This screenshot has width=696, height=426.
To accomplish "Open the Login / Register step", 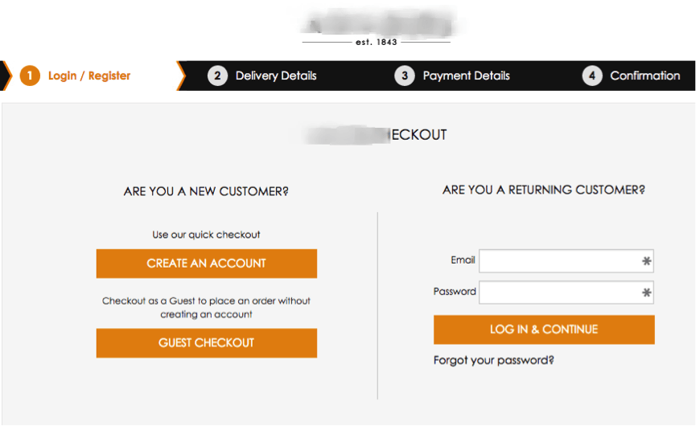I will click(x=89, y=76).
